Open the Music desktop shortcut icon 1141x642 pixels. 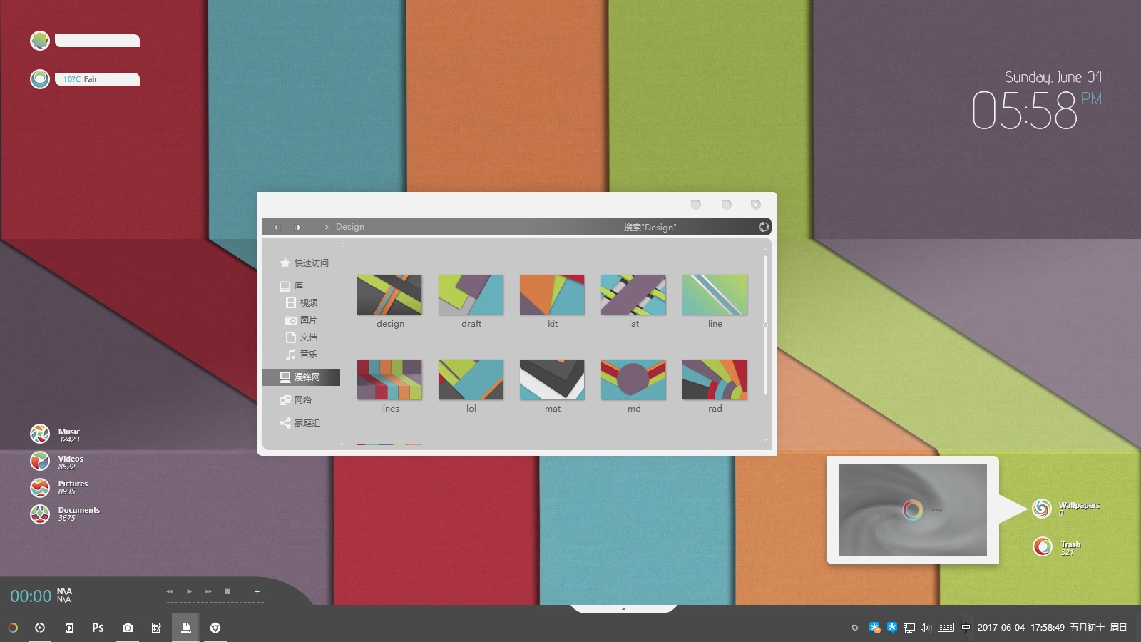pyautogui.click(x=40, y=434)
